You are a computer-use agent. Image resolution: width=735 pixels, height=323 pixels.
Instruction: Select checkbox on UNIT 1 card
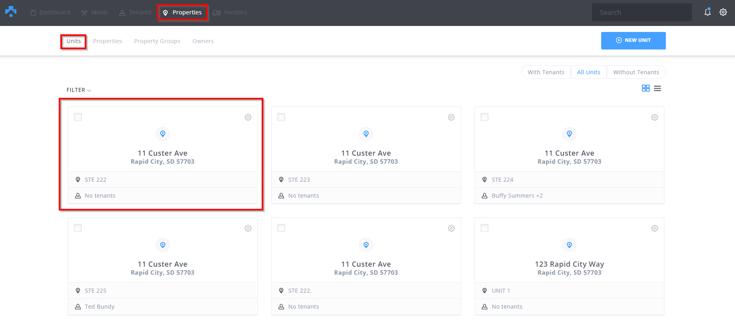click(485, 228)
